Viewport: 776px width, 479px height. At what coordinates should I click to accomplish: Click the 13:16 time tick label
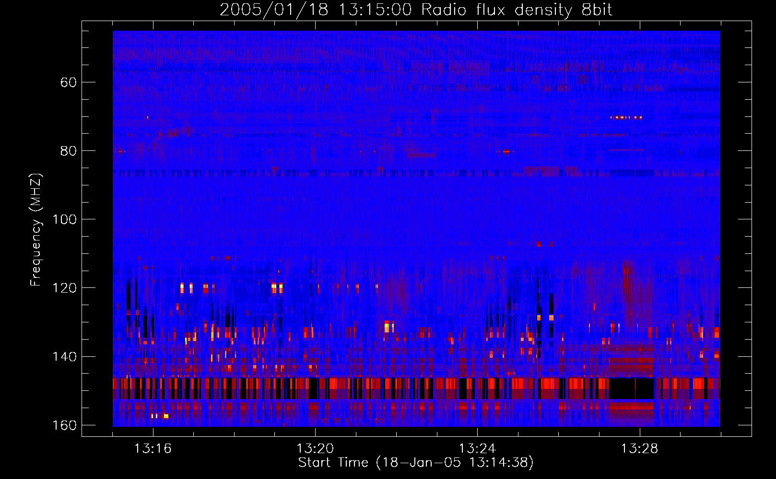point(153,449)
